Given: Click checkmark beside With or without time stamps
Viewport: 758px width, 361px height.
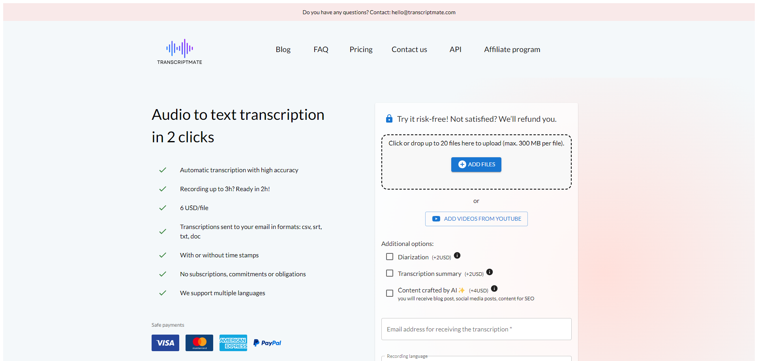Looking at the screenshot, I should [163, 255].
